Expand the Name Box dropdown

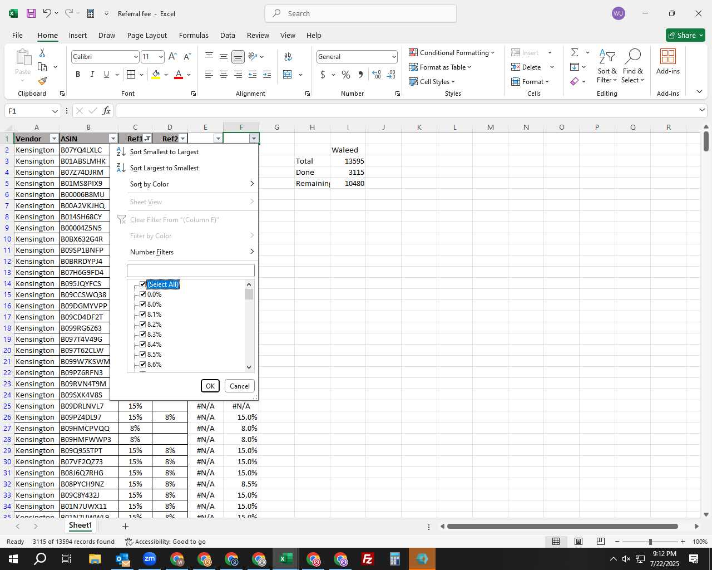tap(55, 111)
